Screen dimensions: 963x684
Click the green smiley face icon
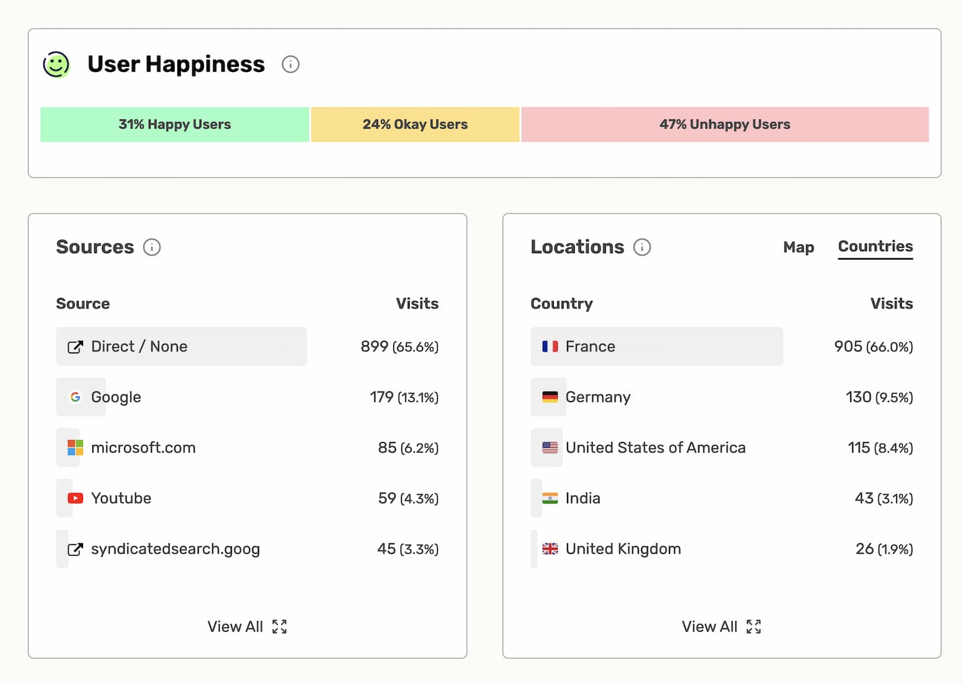click(56, 64)
